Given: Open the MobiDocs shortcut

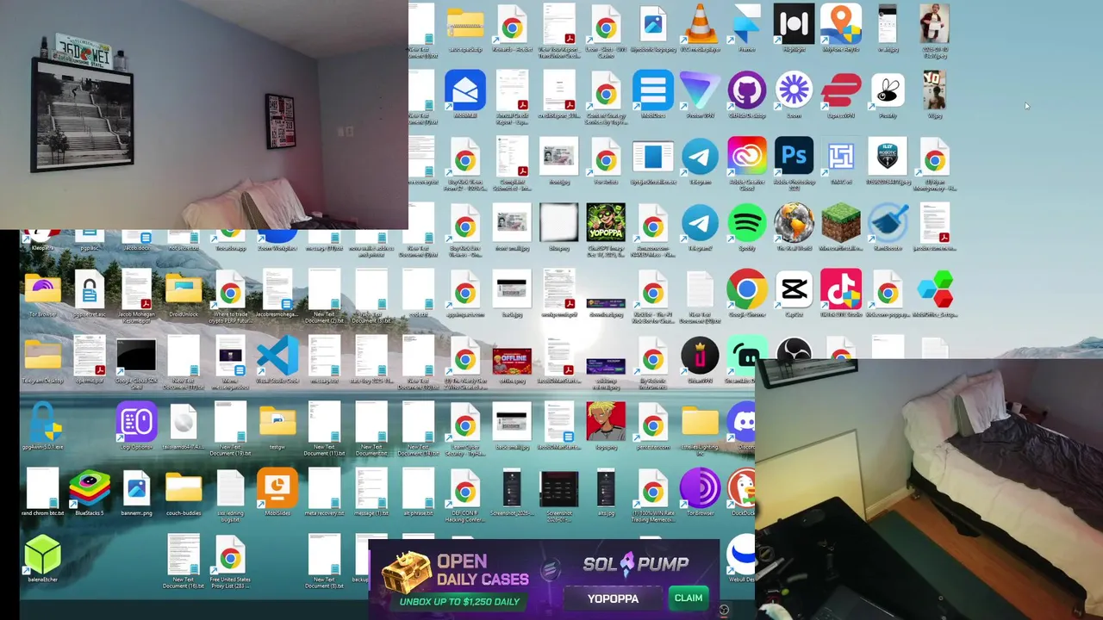Looking at the screenshot, I should tap(653, 91).
